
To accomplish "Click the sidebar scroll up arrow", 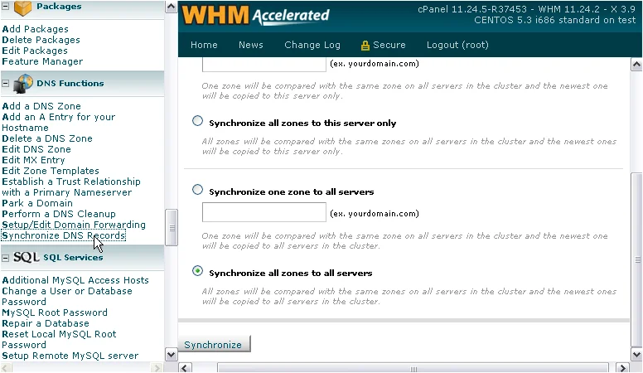I will (x=172, y=7).
